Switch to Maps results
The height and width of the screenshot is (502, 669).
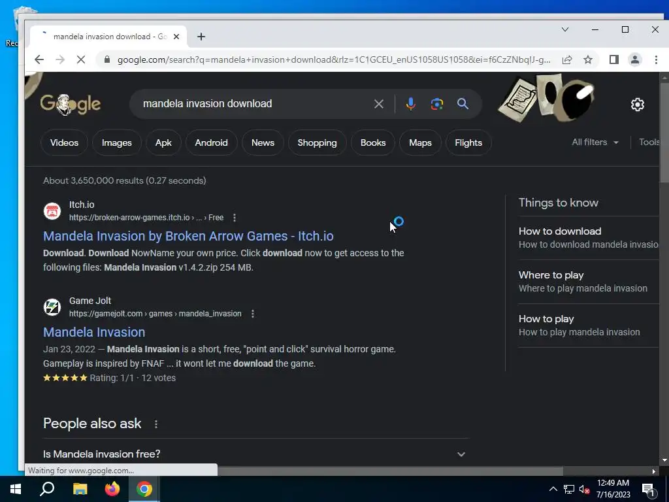click(x=420, y=142)
